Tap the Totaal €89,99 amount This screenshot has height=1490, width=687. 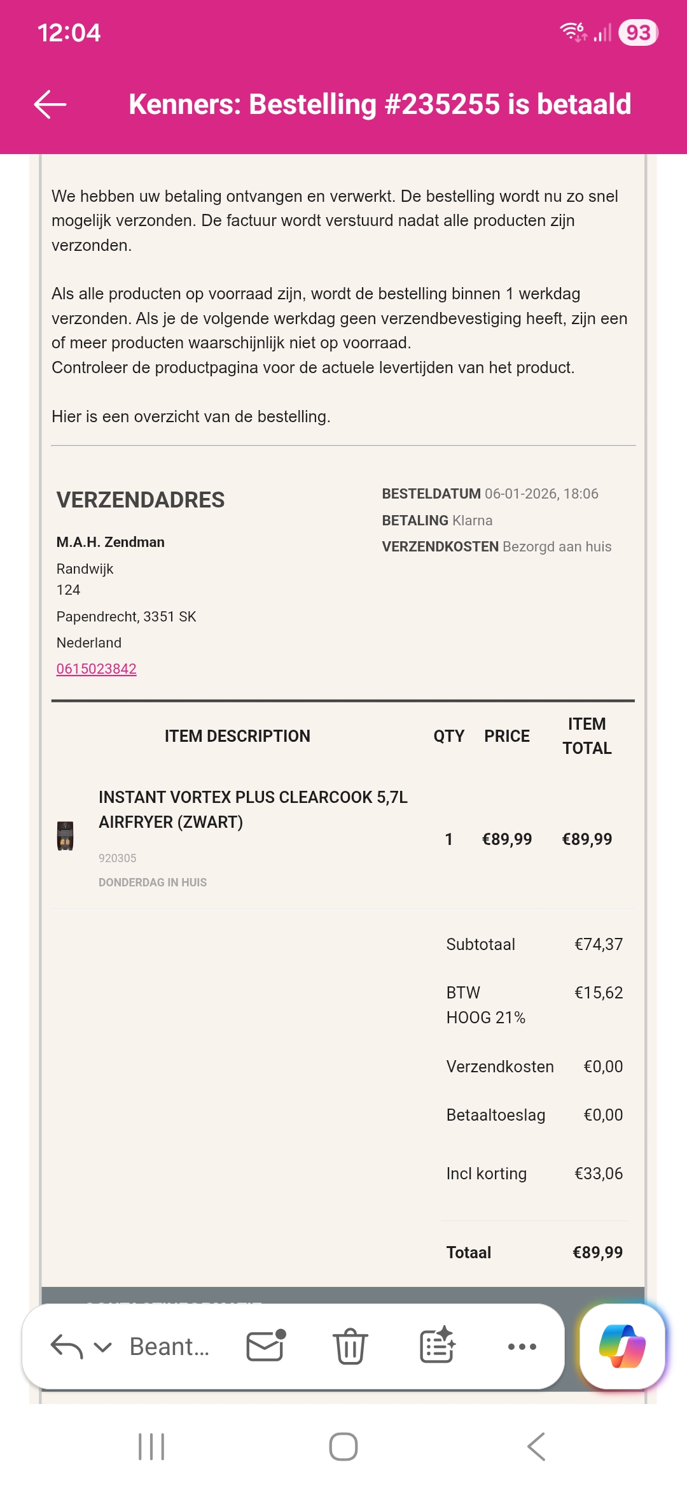597,1252
